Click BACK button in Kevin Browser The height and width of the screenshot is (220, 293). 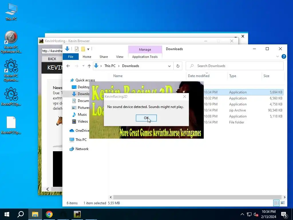[x=52, y=59]
